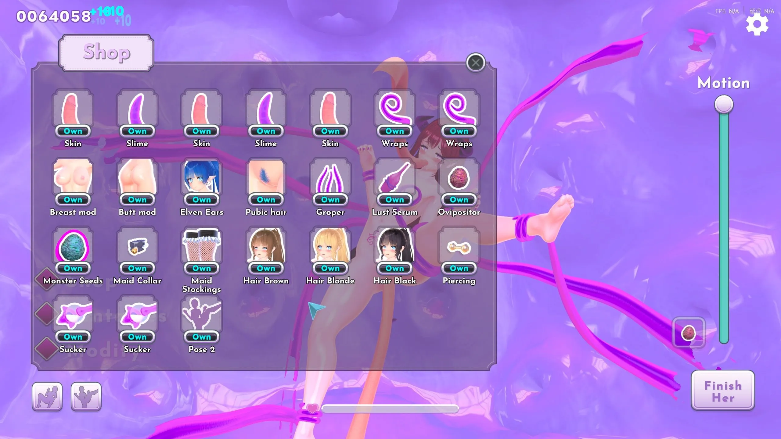The image size is (781, 439).
Task: Select the Groper item icon
Action: [330, 176]
